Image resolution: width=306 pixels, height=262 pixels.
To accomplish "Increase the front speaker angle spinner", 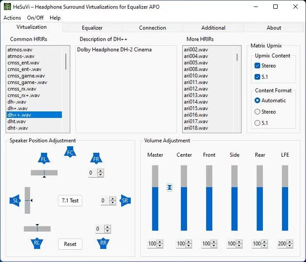I will click(x=101, y=171).
